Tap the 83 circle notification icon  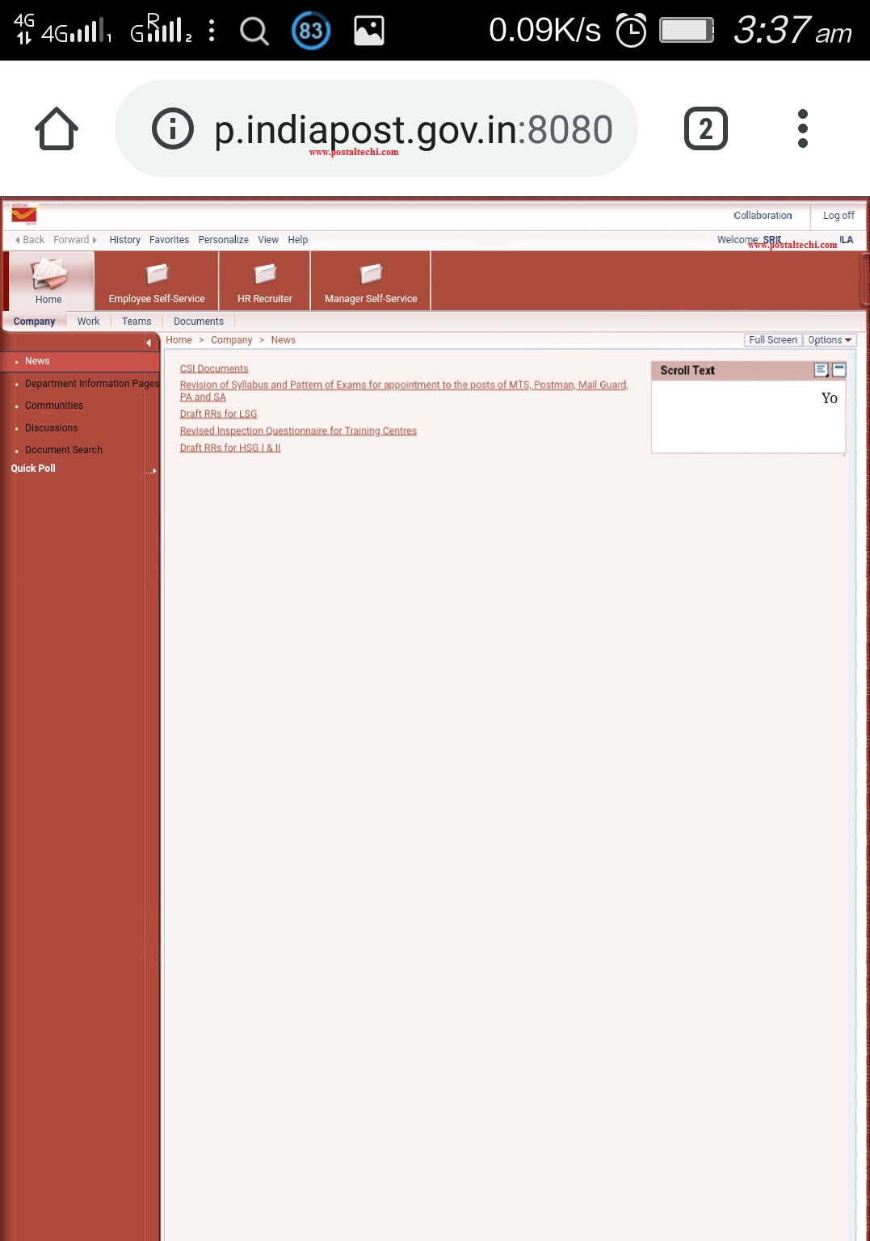311,31
